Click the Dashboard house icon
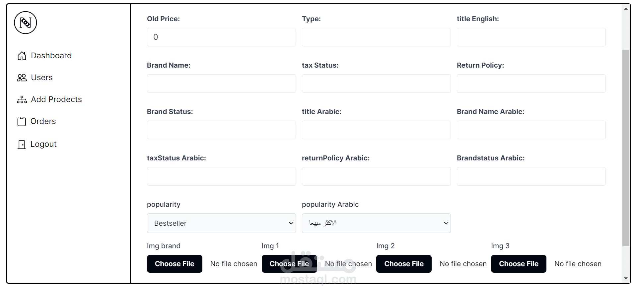 point(22,56)
